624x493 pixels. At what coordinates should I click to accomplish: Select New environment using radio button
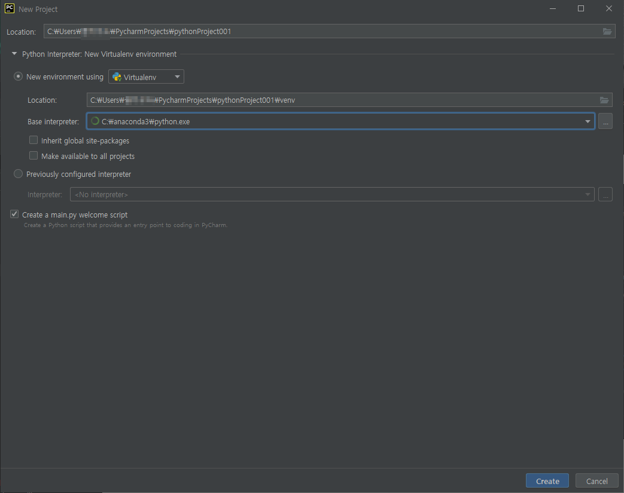tap(18, 76)
